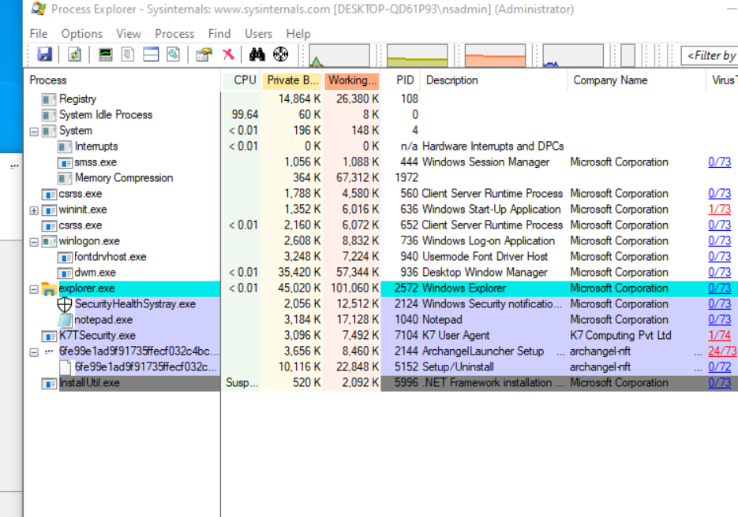Click the Filter by name input field
Screen dimensions: 738x517
(710, 55)
